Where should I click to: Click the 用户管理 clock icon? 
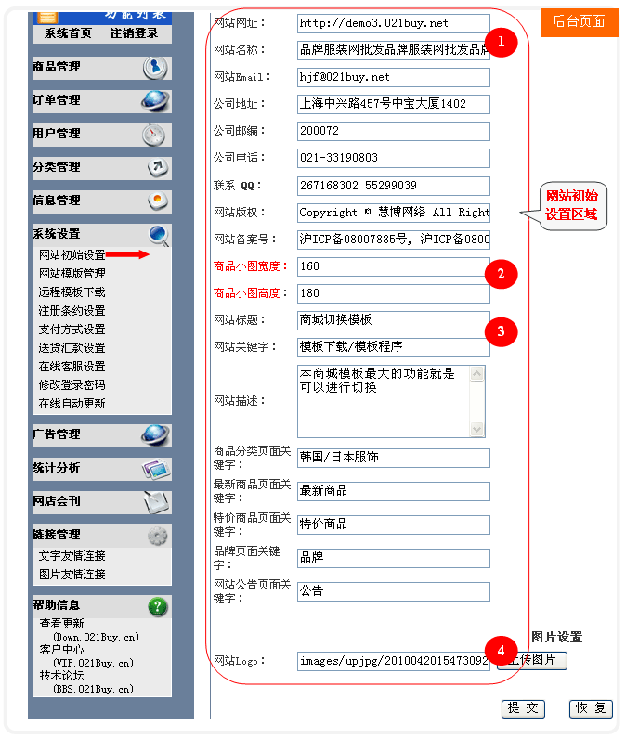(x=154, y=136)
